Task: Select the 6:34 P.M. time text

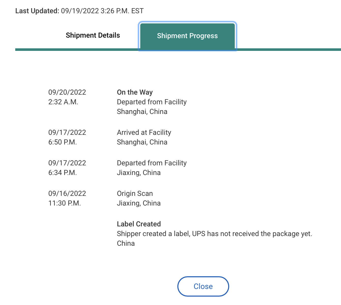Action: pyautogui.click(x=63, y=172)
